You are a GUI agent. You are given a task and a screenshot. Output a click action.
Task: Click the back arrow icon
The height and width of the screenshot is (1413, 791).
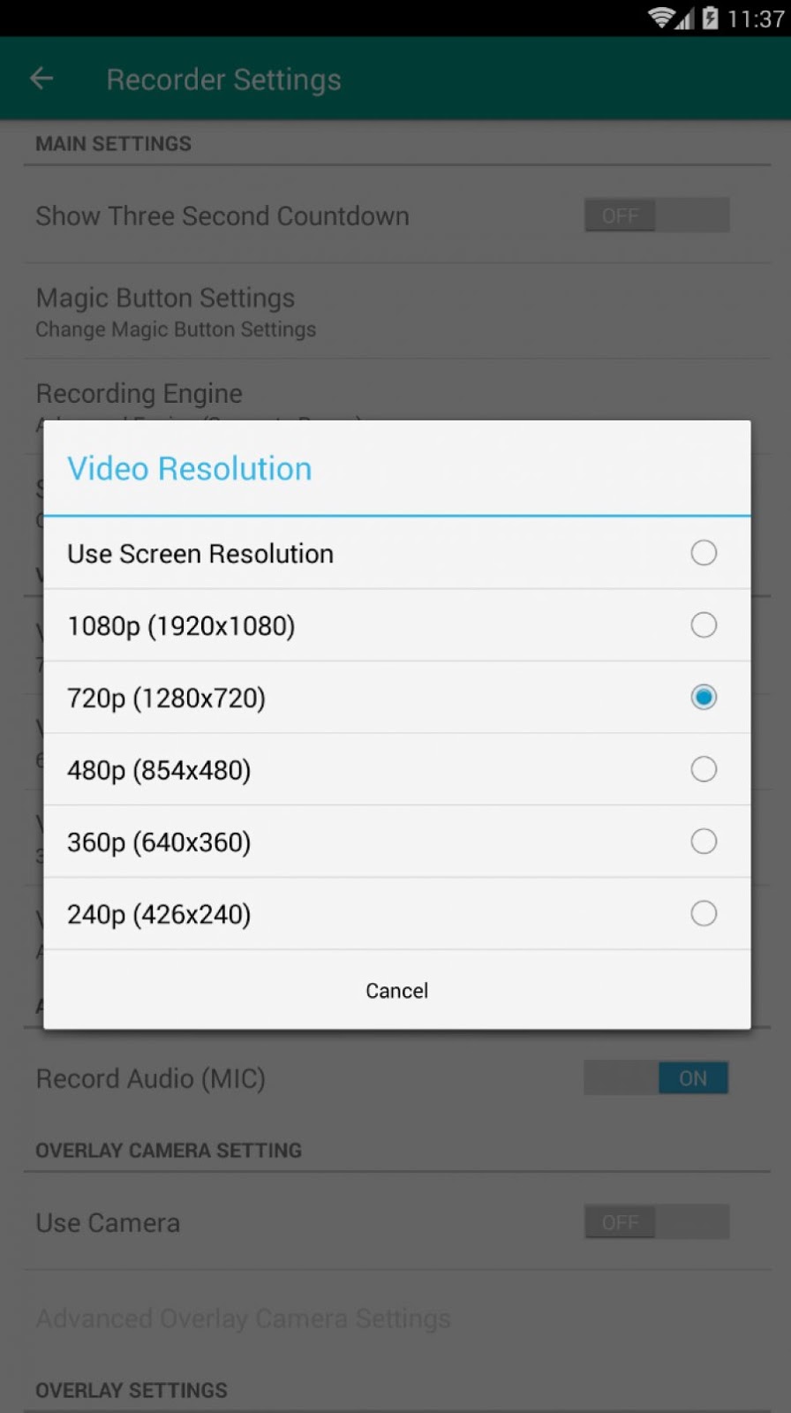(x=41, y=78)
